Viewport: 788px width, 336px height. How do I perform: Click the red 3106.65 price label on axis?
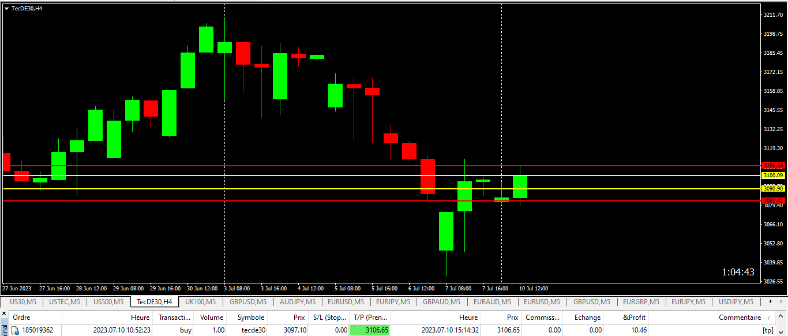[773, 166]
